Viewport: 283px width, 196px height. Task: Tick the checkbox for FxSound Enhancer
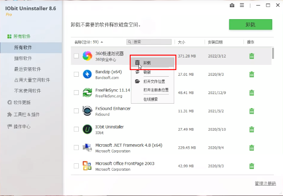76,111
